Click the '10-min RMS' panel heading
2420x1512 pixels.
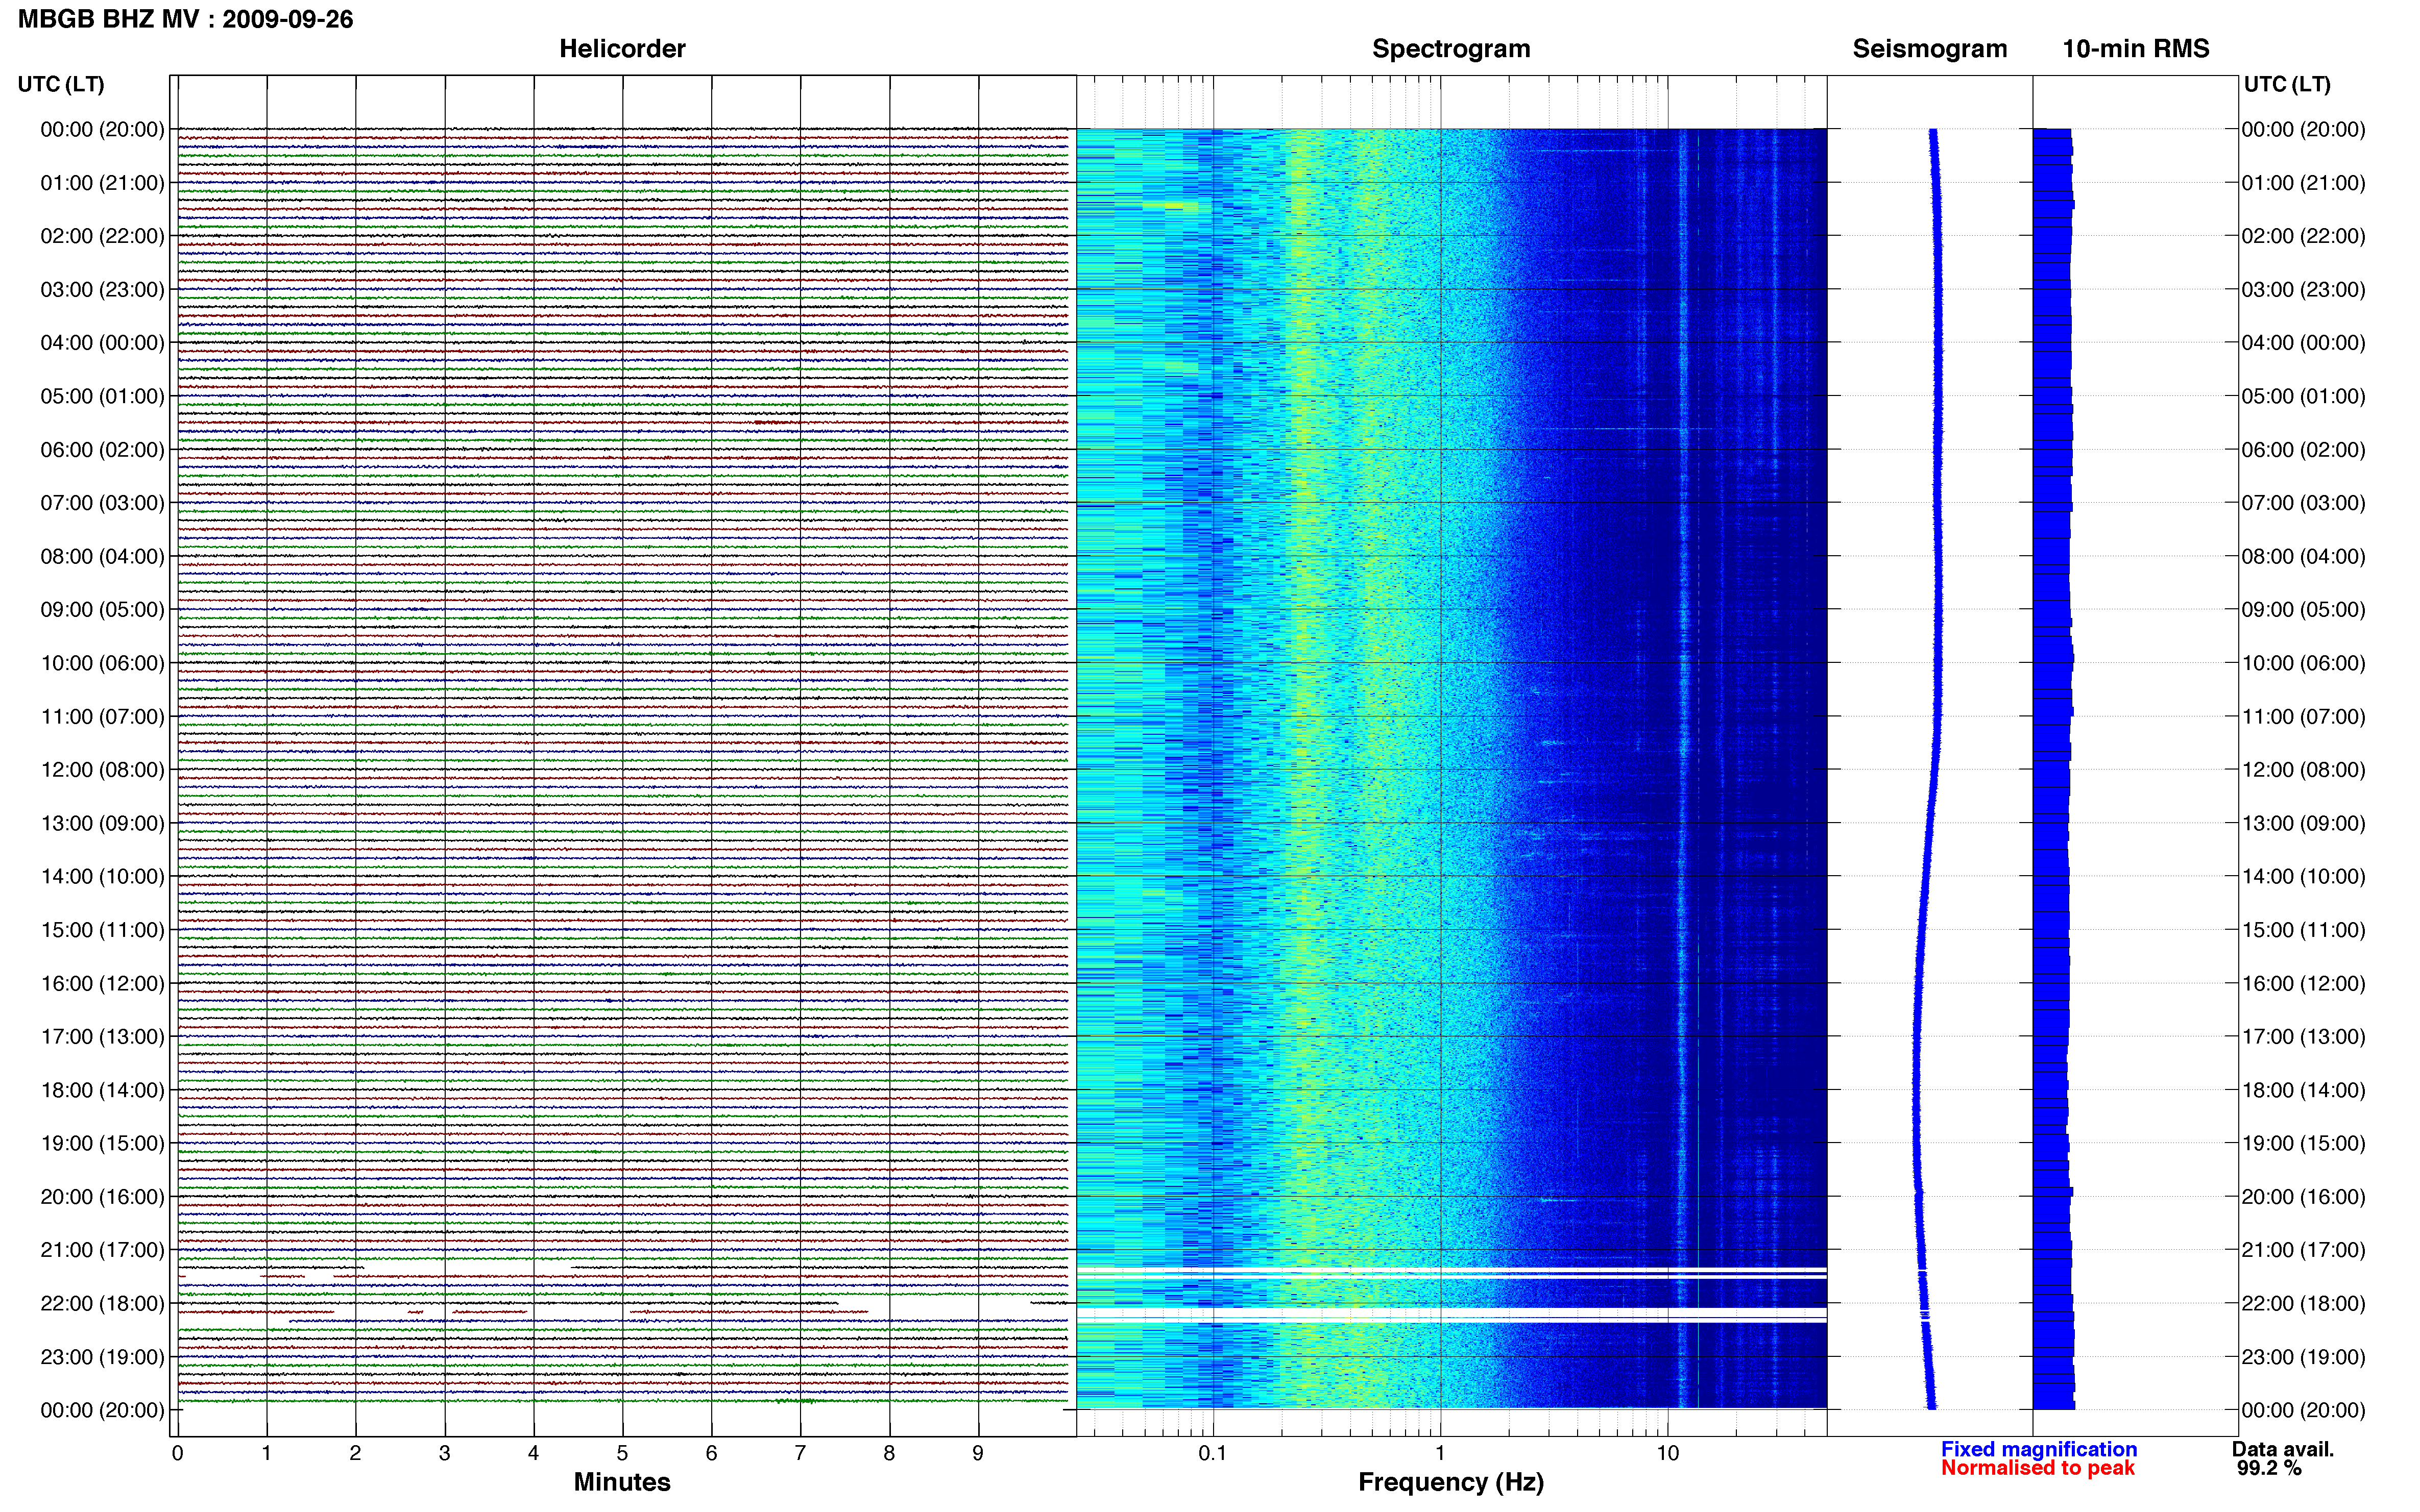[2136, 49]
